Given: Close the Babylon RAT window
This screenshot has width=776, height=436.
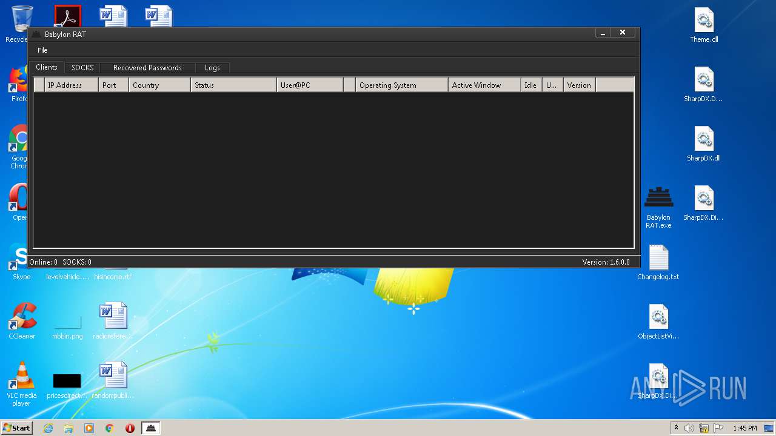Looking at the screenshot, I should 623,33.
